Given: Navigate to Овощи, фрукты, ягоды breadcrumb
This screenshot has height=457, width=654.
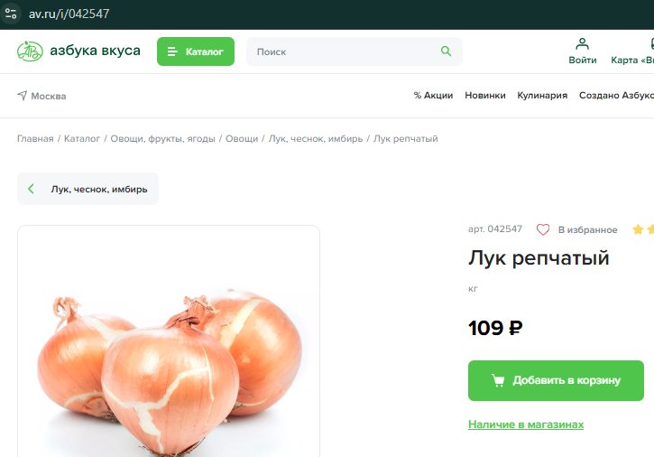Looking at the screenshot, I should tap(162, 139).
